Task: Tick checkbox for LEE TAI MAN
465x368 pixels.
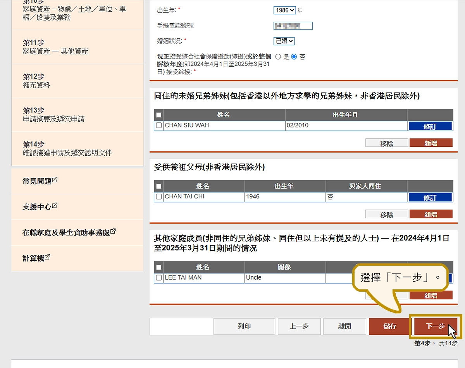Action: pos(158,278)
